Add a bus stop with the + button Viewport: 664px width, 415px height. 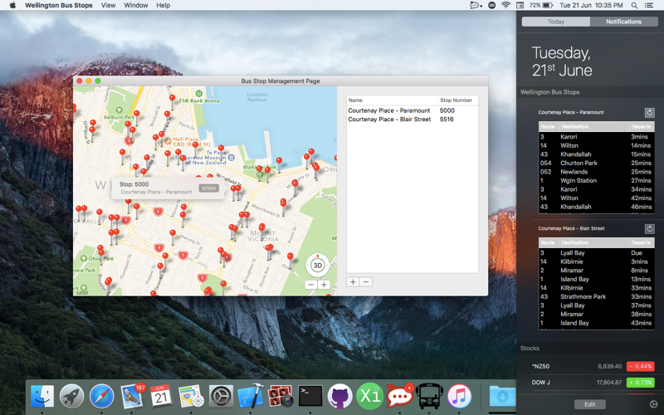point(353,282)
